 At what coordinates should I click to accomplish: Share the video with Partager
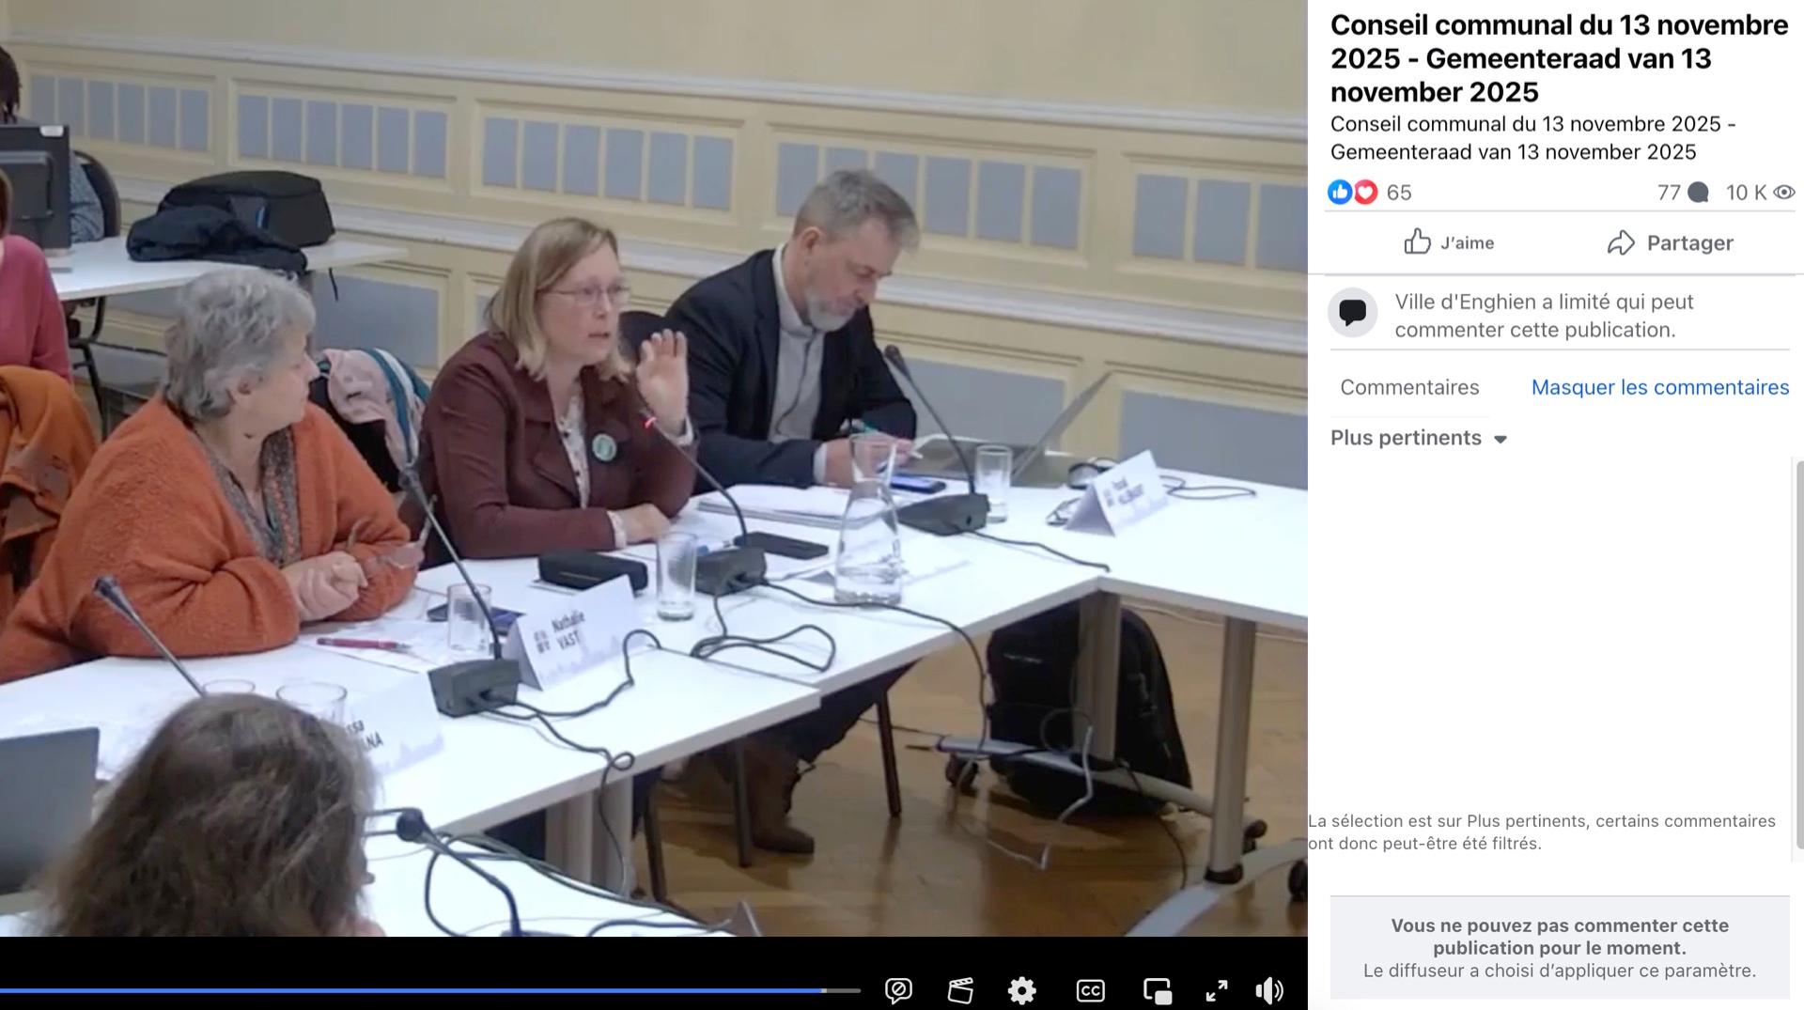(1670, 242)
